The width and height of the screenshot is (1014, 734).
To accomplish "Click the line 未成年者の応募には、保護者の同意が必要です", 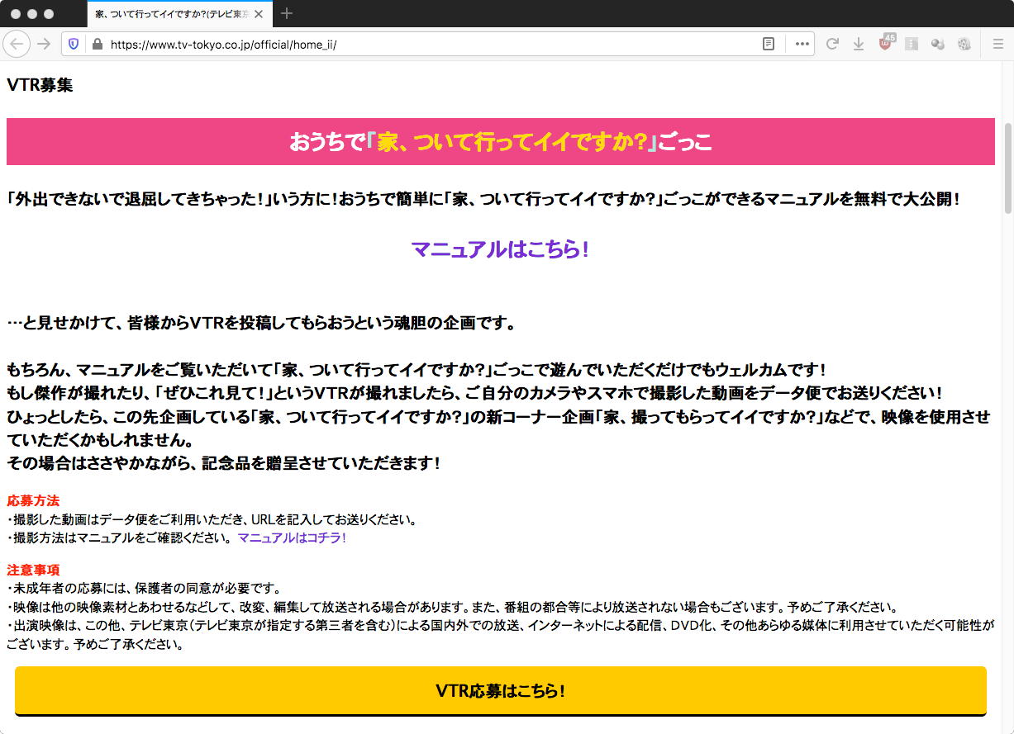I will (x=144, y=588).
